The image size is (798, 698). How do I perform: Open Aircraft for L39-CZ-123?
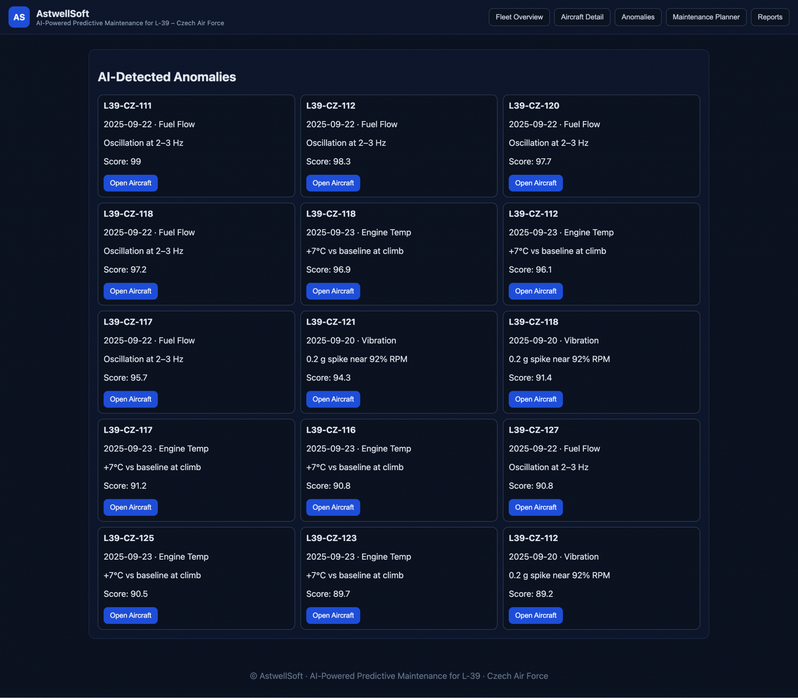point(333,616)
